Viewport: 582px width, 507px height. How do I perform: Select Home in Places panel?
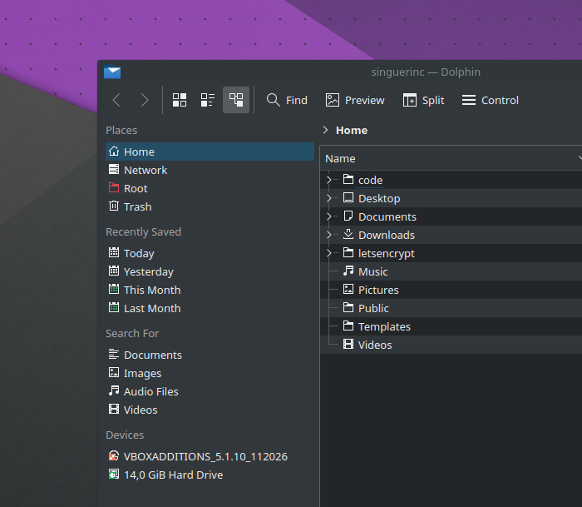[x=210, y=152]
